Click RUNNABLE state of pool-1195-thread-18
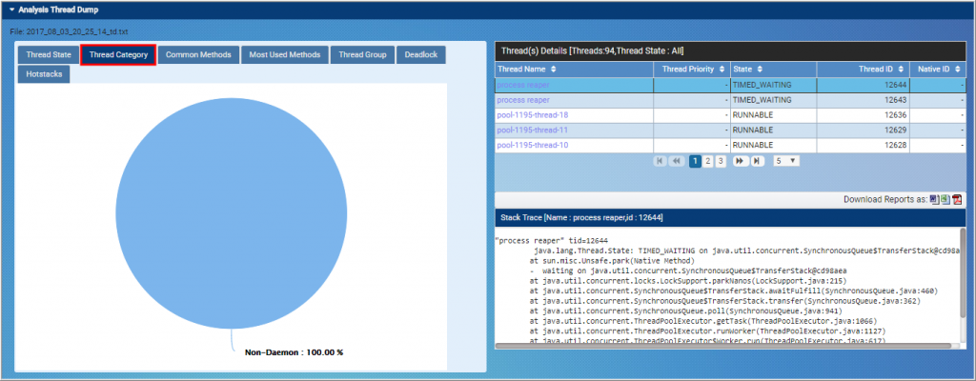 pyautogui.click(x=753, y=115)
